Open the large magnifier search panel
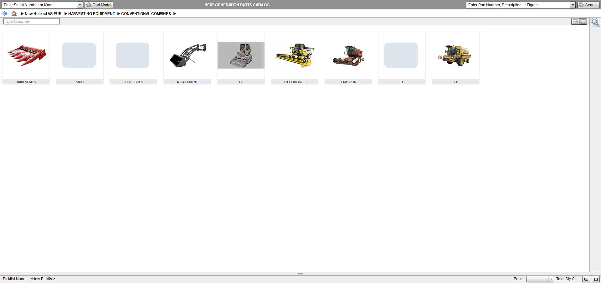601x283 pixels. pyautogui.click(x=595, y=22)
